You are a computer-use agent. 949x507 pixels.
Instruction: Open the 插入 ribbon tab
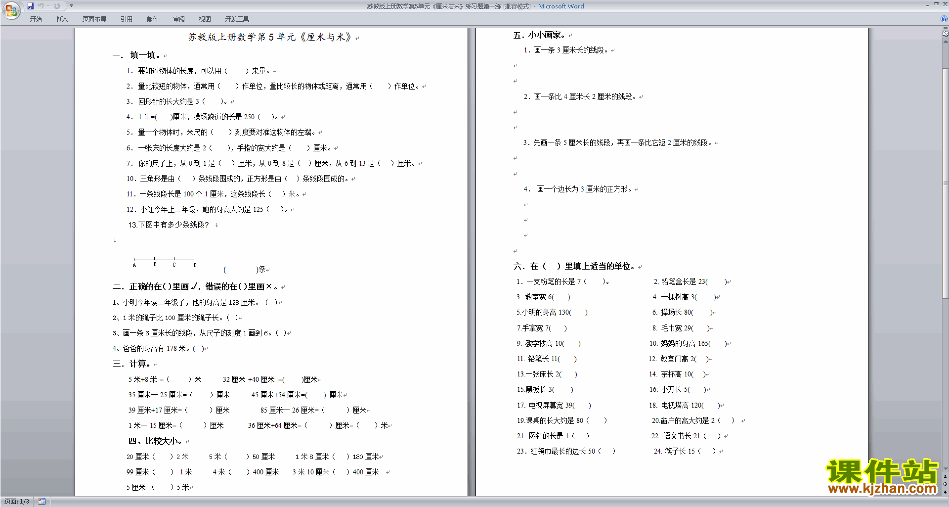[x=62, y=19]
